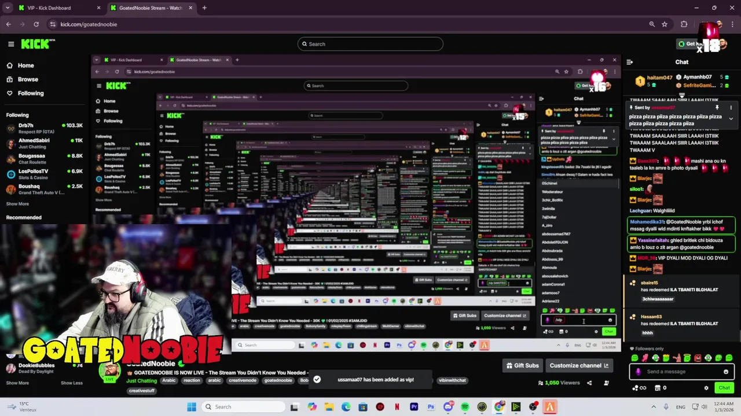Open Microsoft Edge from the taskbar
The width and height of the screenshot is (741, 416).
tap(346, 407)
